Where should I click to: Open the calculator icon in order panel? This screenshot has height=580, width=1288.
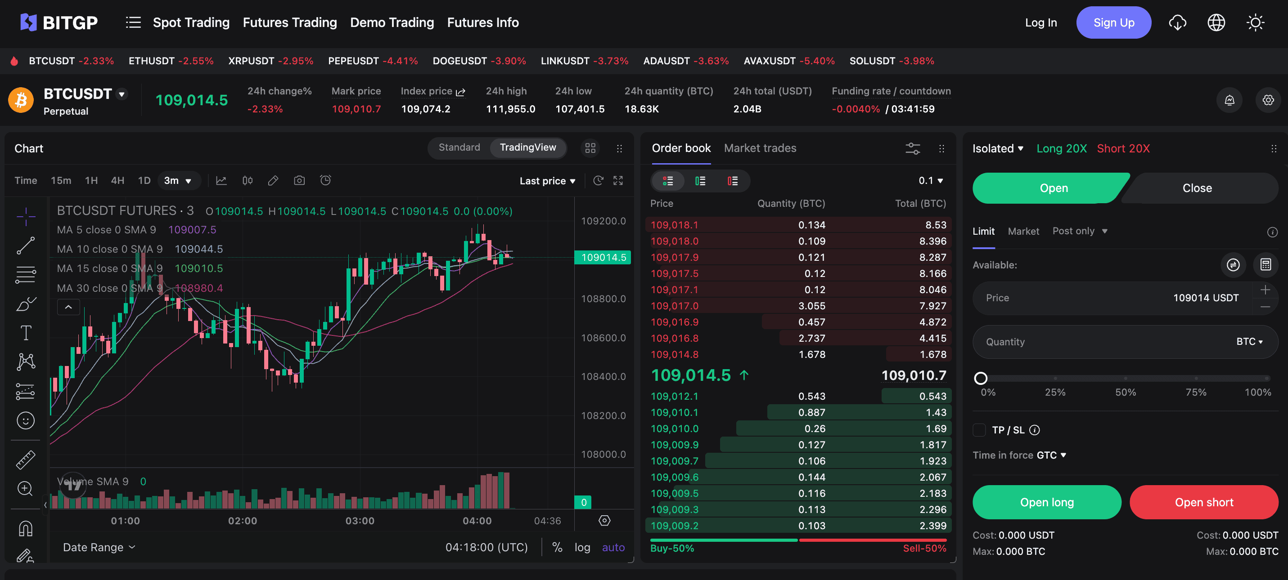pos(1265,265)
